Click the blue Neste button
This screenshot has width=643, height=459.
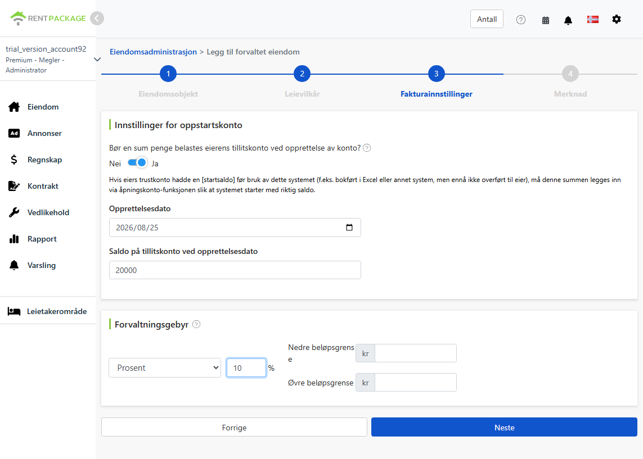click(505, 428)
